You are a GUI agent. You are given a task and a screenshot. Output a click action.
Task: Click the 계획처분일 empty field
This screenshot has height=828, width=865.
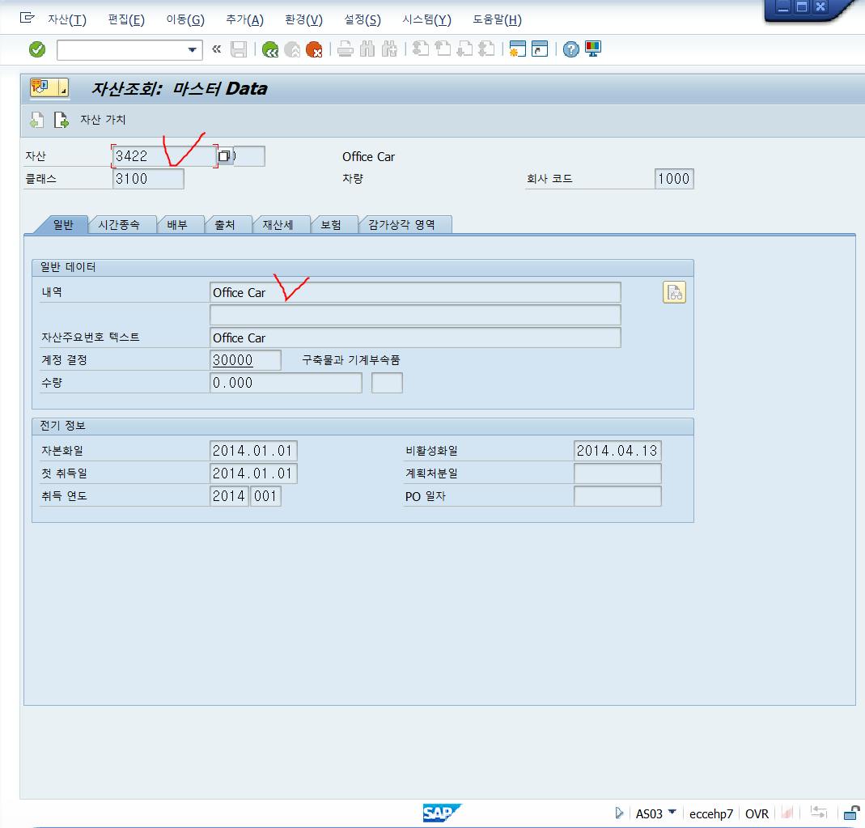[x=617, y=473]
